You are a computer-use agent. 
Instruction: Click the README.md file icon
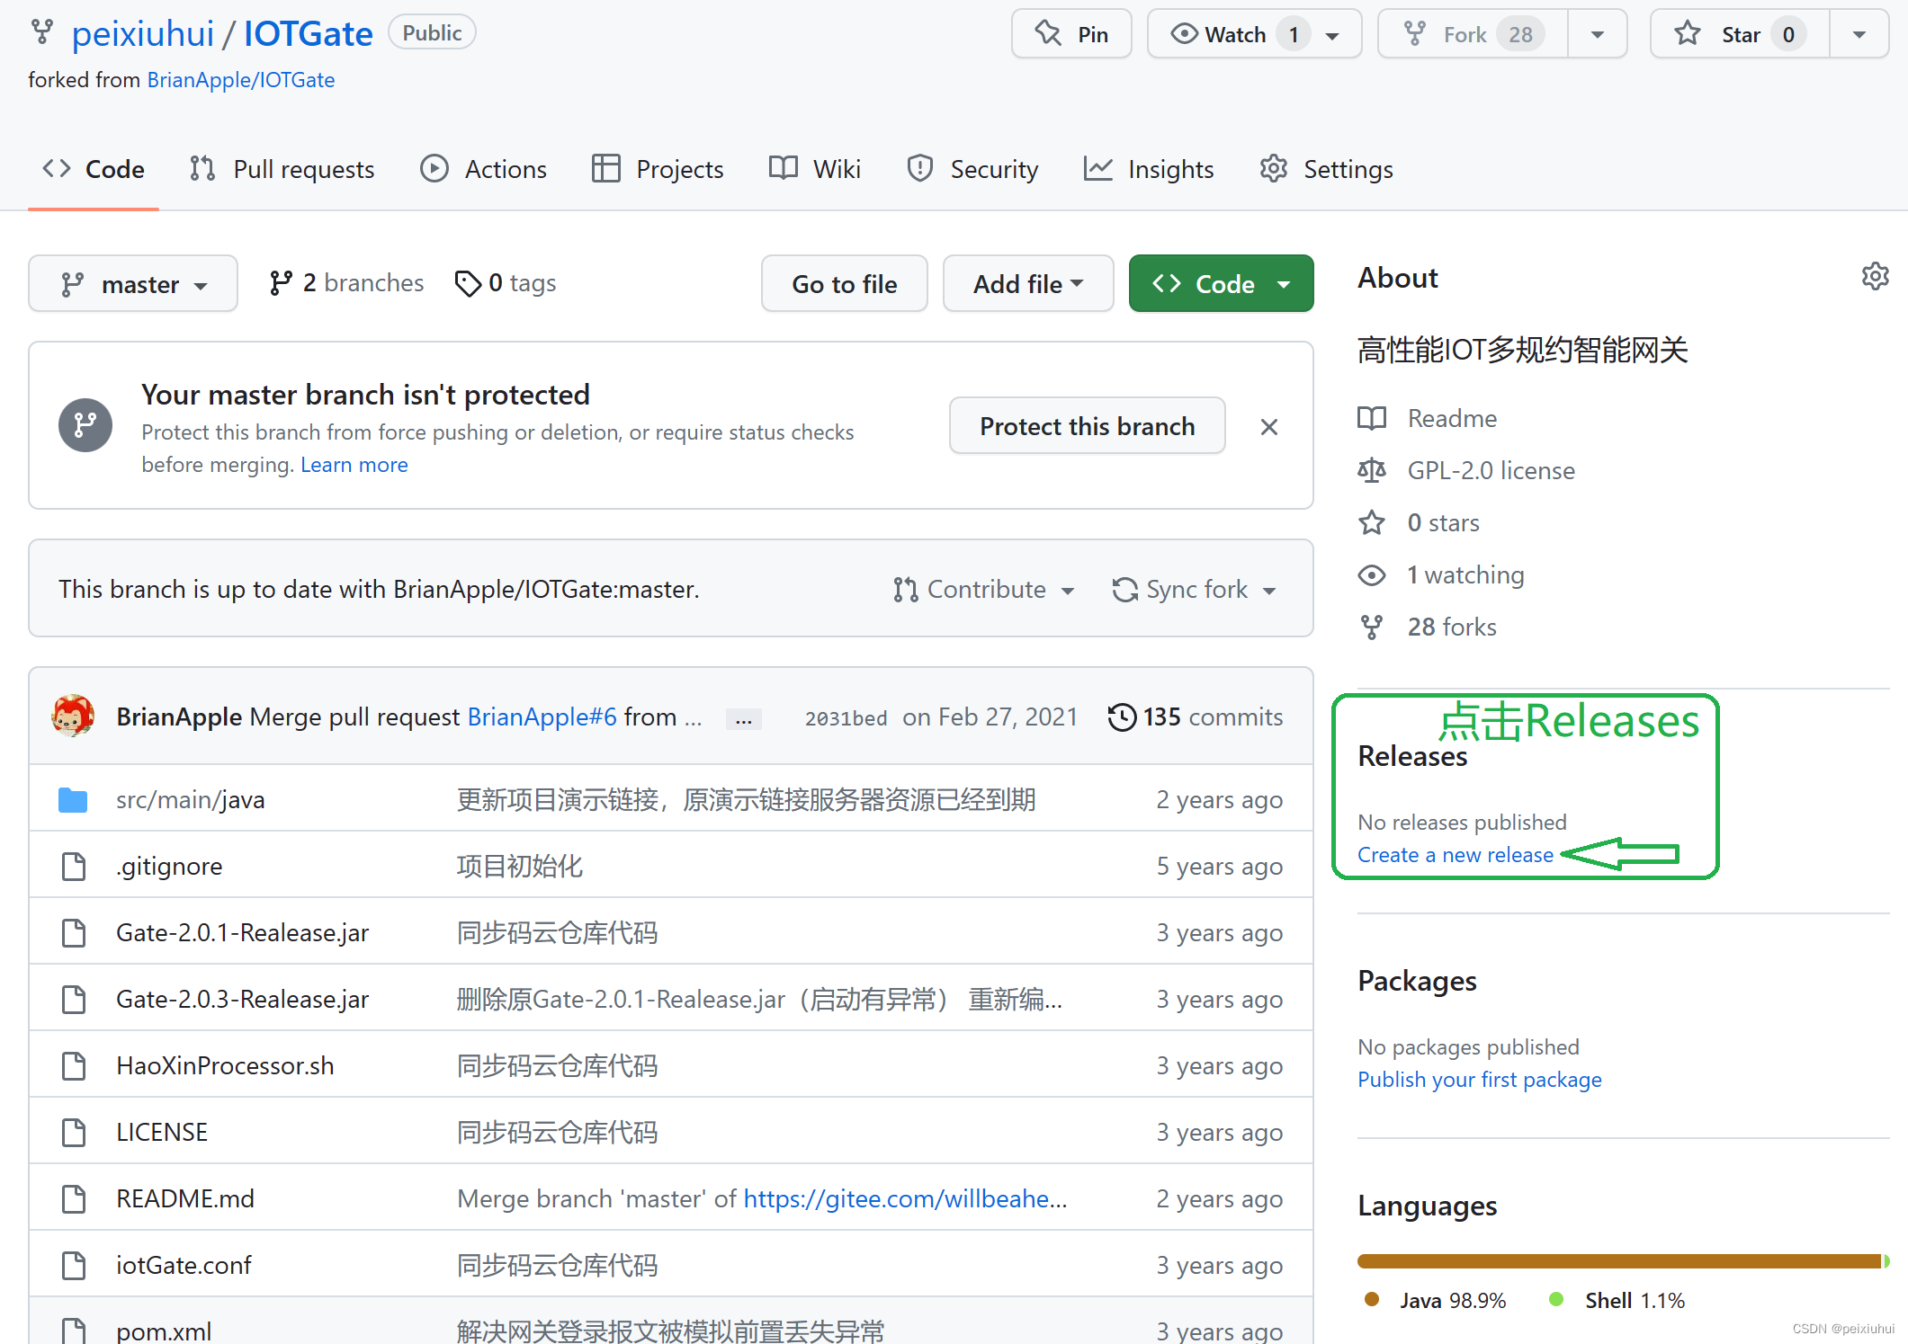point(73,1199)
